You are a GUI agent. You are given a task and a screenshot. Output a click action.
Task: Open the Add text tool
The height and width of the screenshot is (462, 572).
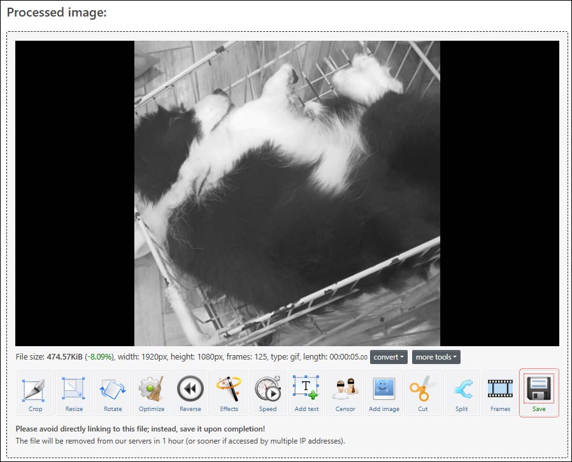(306, 393)
